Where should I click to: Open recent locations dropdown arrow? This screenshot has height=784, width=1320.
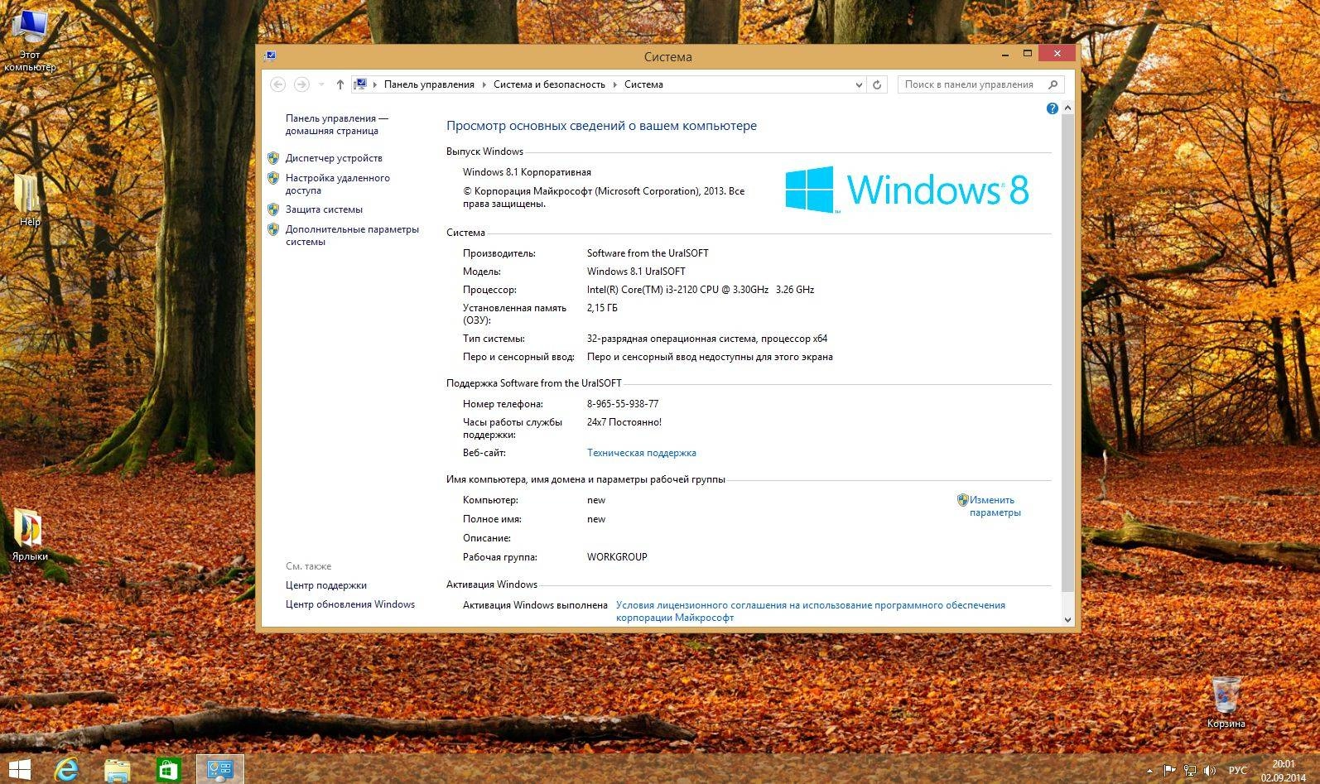(321, 84)
